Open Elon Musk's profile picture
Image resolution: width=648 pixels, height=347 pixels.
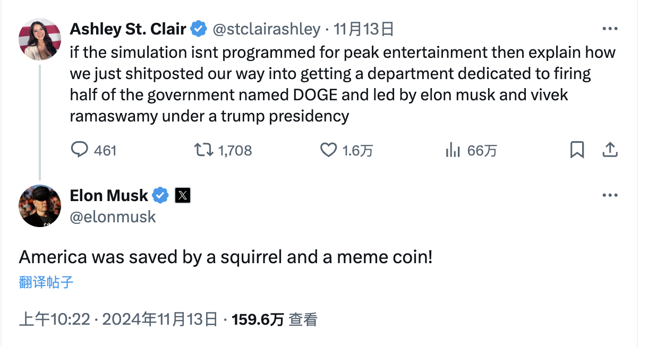coord(40,206)
